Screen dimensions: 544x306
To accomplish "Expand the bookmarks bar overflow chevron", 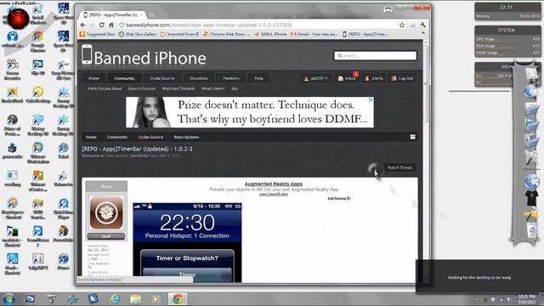I will pyautogui.click(x=423, y=33).
